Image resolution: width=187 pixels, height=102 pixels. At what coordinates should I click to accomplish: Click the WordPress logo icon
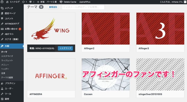[x=2, y=2]
